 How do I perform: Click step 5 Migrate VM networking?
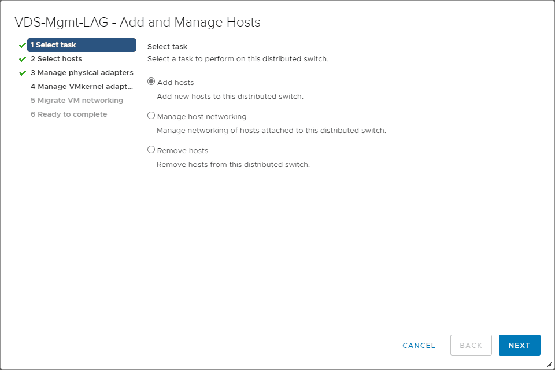point(76,101)
